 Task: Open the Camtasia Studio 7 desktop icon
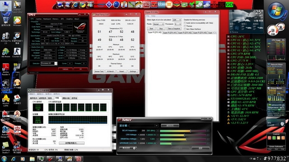(x=5, y=148)
